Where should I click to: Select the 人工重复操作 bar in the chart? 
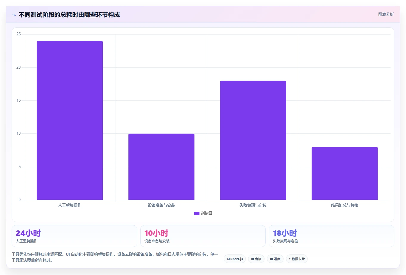point(70,120)
